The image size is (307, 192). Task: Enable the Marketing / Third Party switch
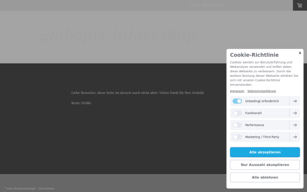237,137
